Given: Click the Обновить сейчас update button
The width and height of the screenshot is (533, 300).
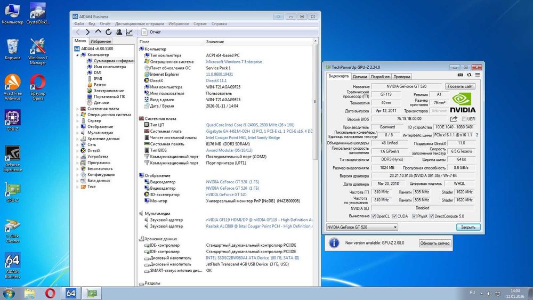Looking at the screenshot, I should point(435,243).
